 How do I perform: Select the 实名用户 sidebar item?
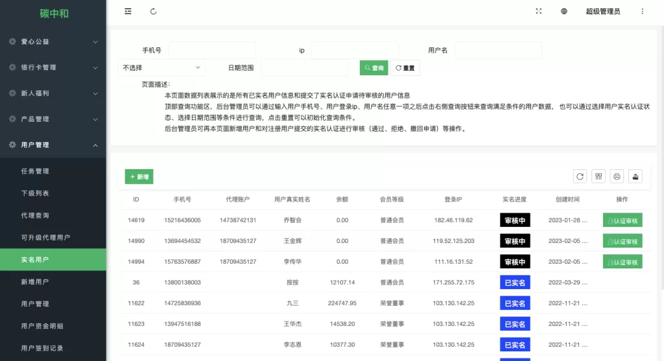[x=53, y=259]
